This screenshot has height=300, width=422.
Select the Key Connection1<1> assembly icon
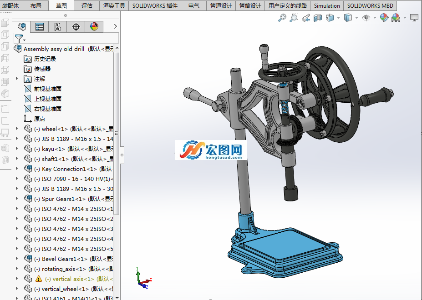28,169
